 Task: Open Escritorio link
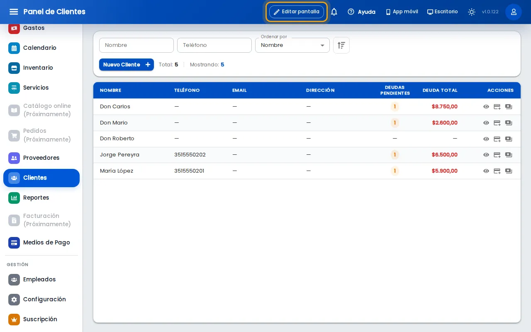(443, 12)
